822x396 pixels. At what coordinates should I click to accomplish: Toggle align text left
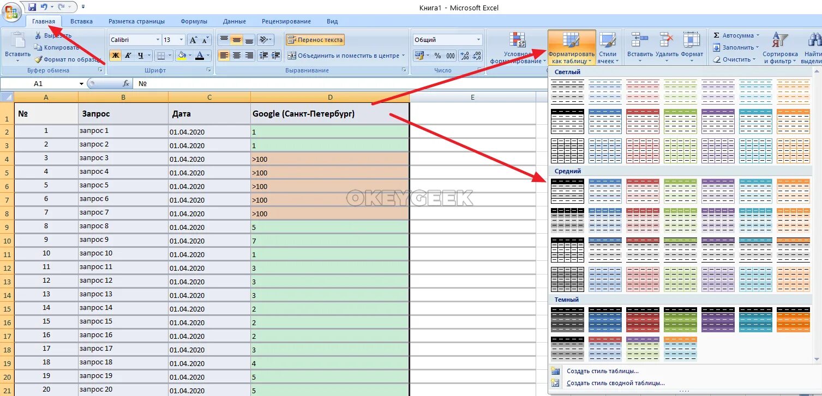224,55
